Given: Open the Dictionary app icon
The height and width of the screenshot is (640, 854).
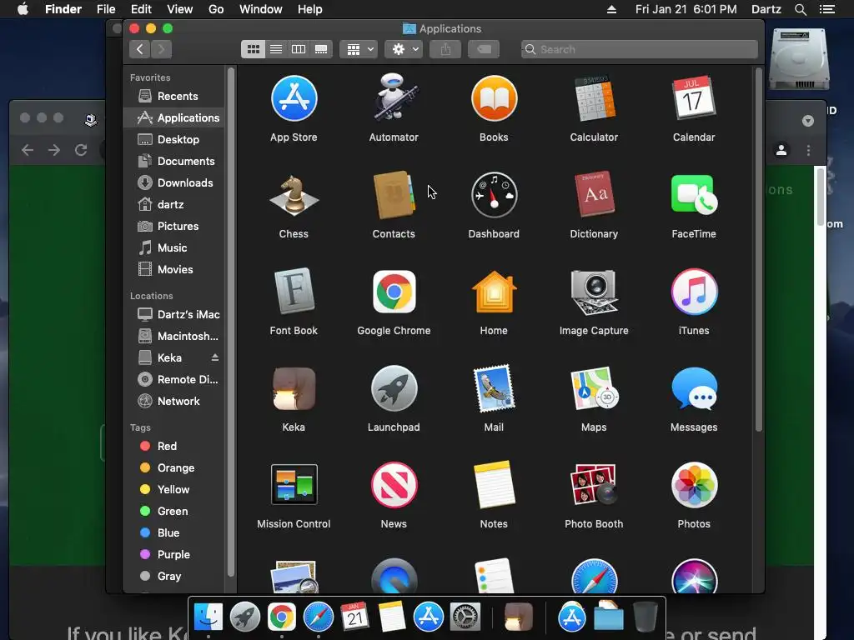Looking at the screenshot, I should (594, 194).
